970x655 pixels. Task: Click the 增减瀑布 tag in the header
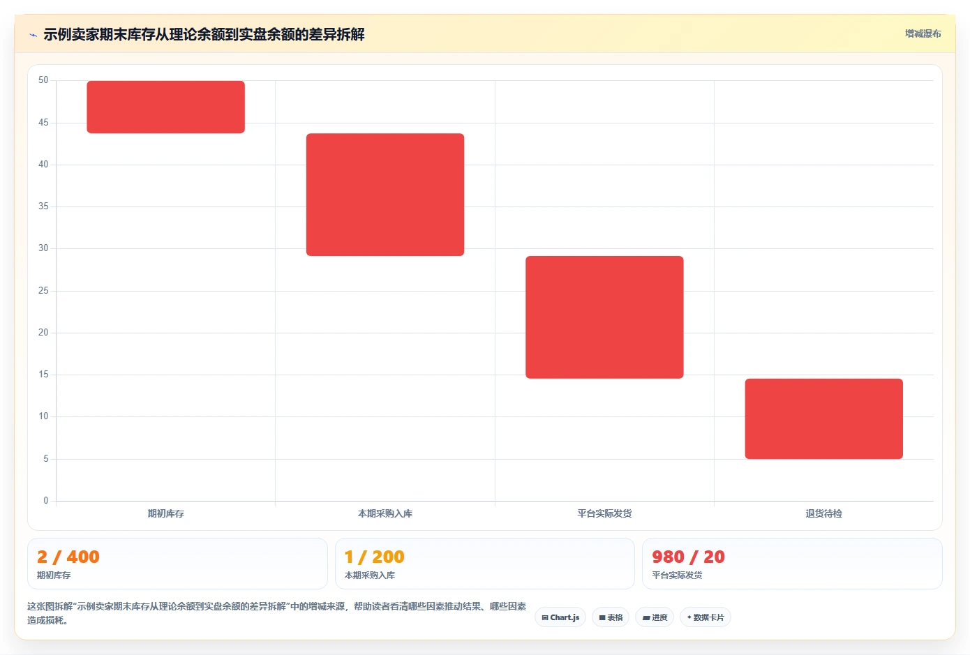point(923,33)
